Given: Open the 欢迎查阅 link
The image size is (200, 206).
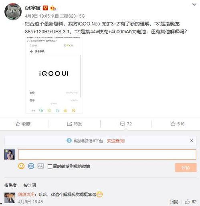Looking at the screenshot, I should (x=116, y=141).
